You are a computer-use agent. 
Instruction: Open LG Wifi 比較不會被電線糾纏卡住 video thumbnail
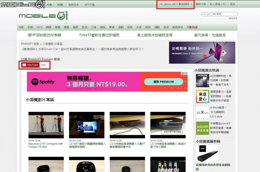click(127, 125)
